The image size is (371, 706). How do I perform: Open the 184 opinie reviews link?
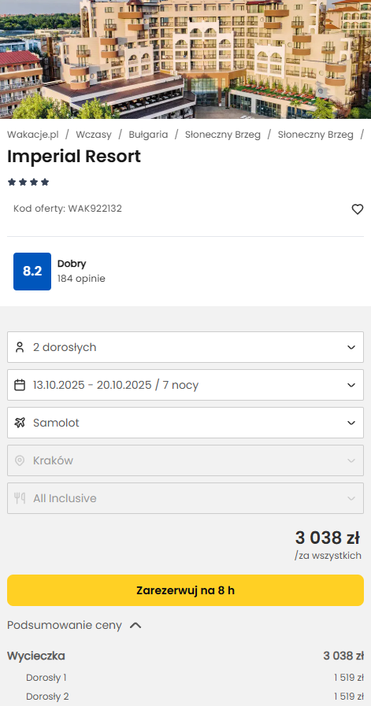[x=81, y=279]
